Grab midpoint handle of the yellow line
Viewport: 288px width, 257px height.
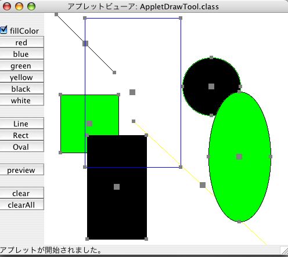pyautogui.click(x=203, y=185)
